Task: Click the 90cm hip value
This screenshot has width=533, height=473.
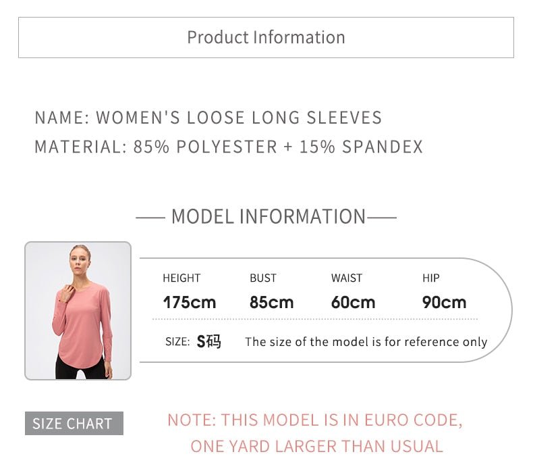Action: click(444, 302)
